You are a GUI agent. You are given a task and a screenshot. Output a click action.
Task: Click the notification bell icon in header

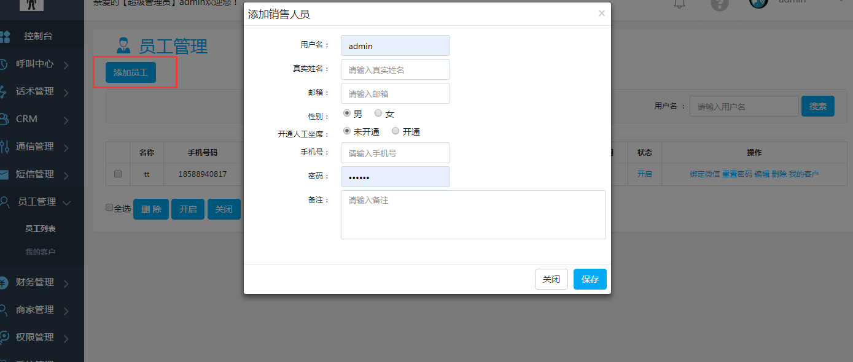tap(679, 4)
